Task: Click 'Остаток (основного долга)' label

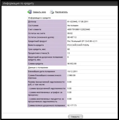Action: click(41, 37)
